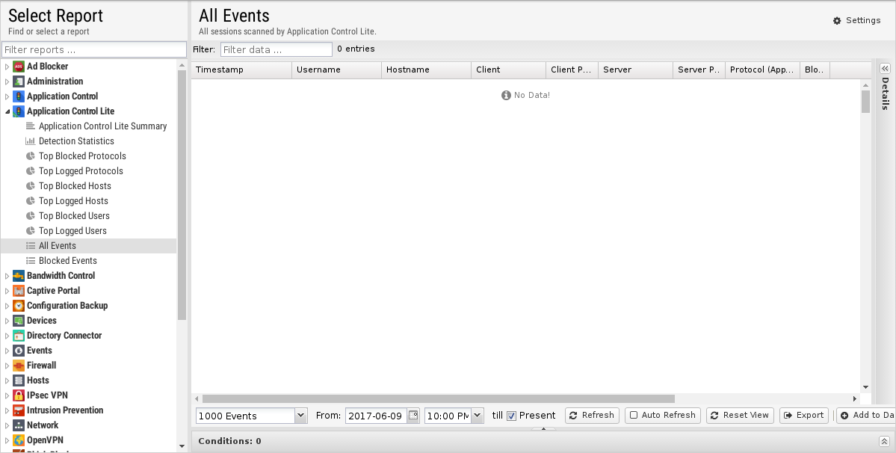Click the report tree vertical scrollbar
896x453 pixels.
pos(182,195)
